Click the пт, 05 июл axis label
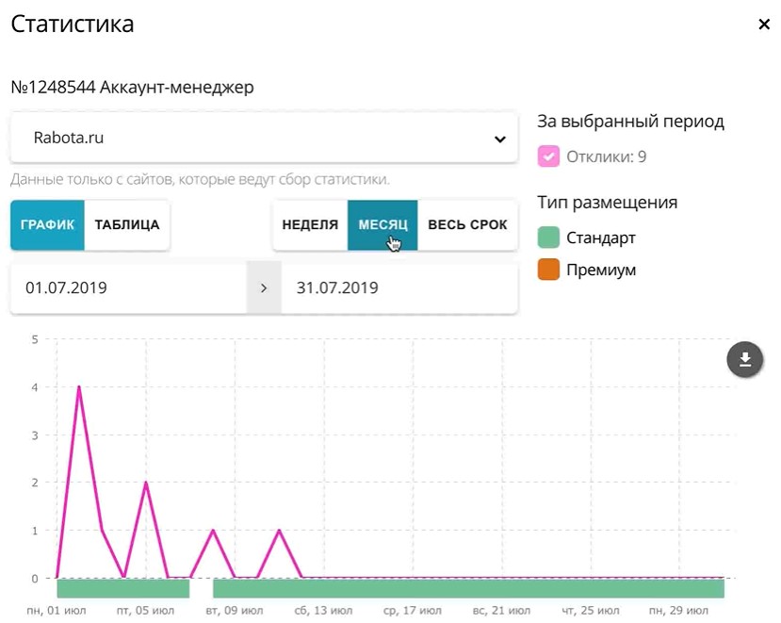 coord(145,611)
